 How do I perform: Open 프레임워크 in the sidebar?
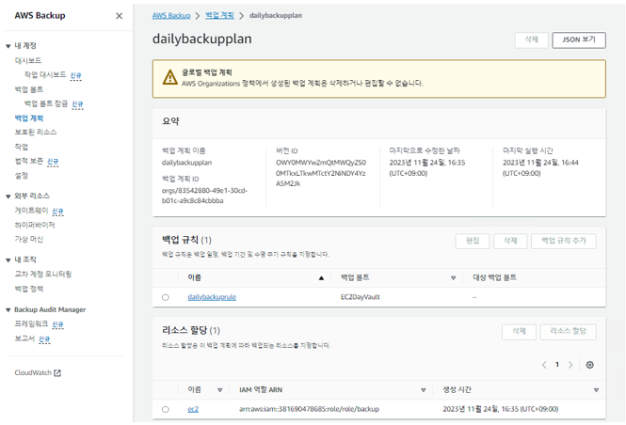(x=31, y=323)
